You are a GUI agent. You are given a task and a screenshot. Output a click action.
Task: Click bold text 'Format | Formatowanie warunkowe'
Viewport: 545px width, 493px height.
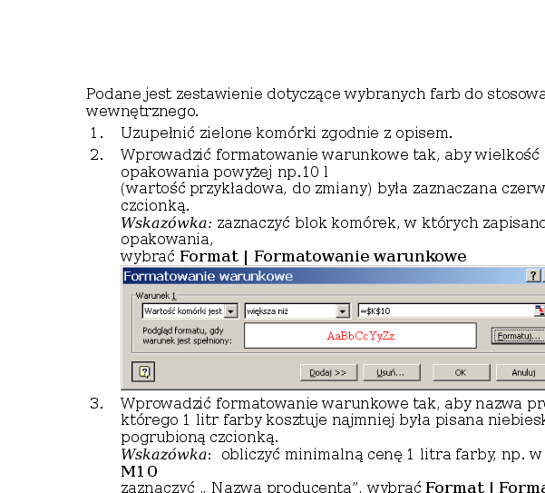pyautogui.click(x=323, y=257)
